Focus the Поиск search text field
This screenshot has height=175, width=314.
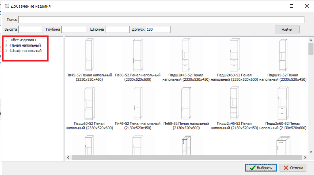(x=161, y=20)
